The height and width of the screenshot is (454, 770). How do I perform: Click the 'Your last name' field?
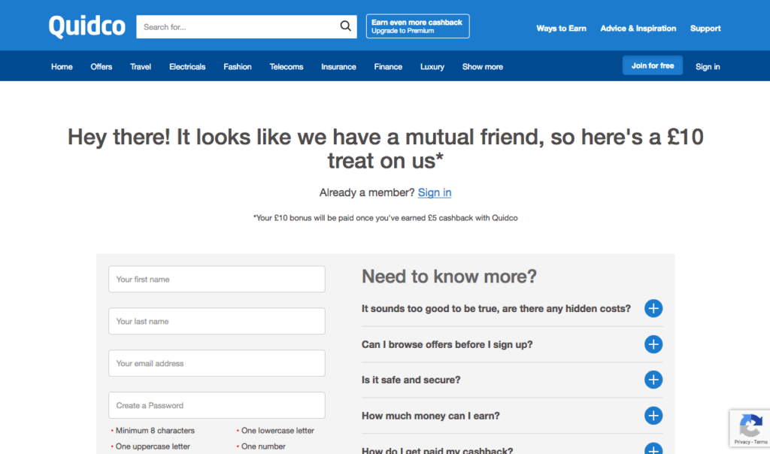point(217,321)
